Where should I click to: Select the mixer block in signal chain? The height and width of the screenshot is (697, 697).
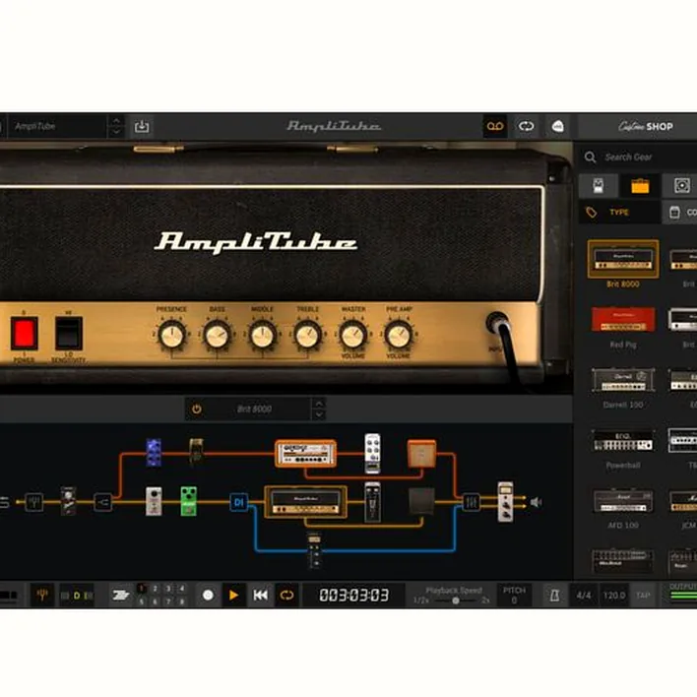tap(471, 502)
